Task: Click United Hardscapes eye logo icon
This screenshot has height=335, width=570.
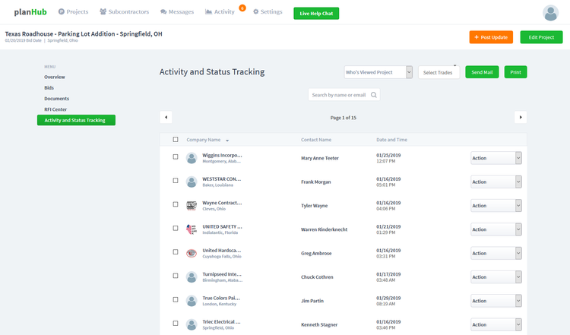Action: (x=192, y=253)
